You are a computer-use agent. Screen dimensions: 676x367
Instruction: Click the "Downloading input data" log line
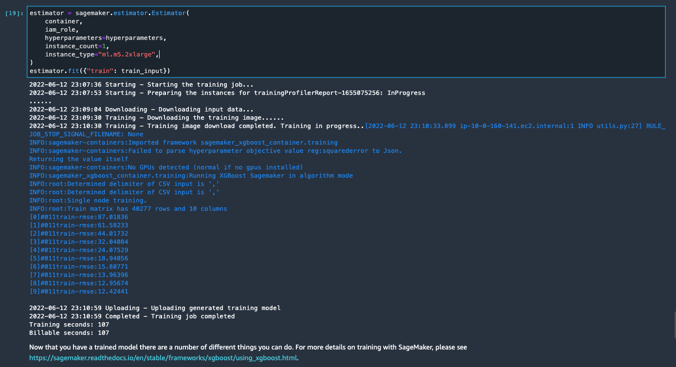point(141,110)
